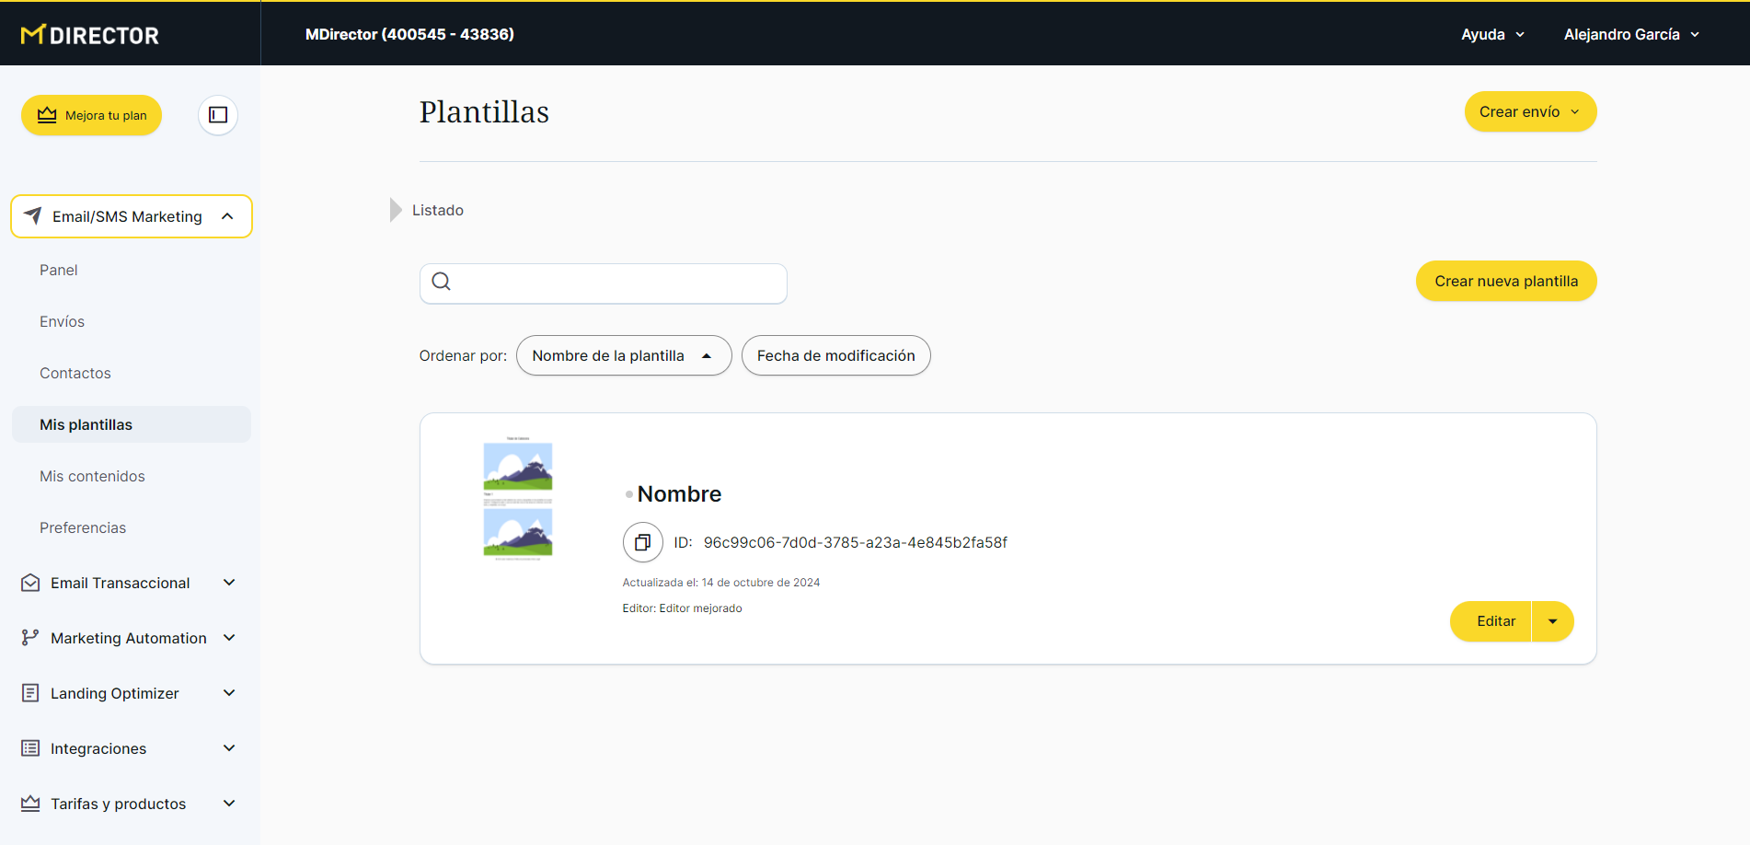Open the Ayuda help menu
Image resolution: width=1750 pixels, height=845 pixels.
tap(1492, 34)
